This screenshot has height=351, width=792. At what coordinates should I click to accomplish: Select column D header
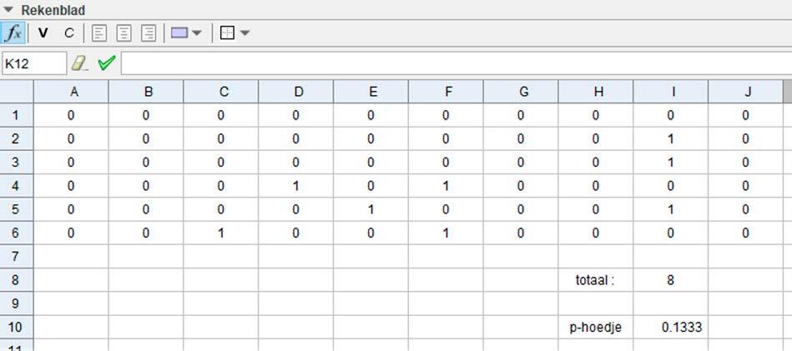(x=298, y=92)
